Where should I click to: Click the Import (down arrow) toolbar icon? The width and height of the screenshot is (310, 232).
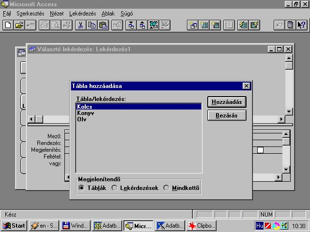click(131, 25)
